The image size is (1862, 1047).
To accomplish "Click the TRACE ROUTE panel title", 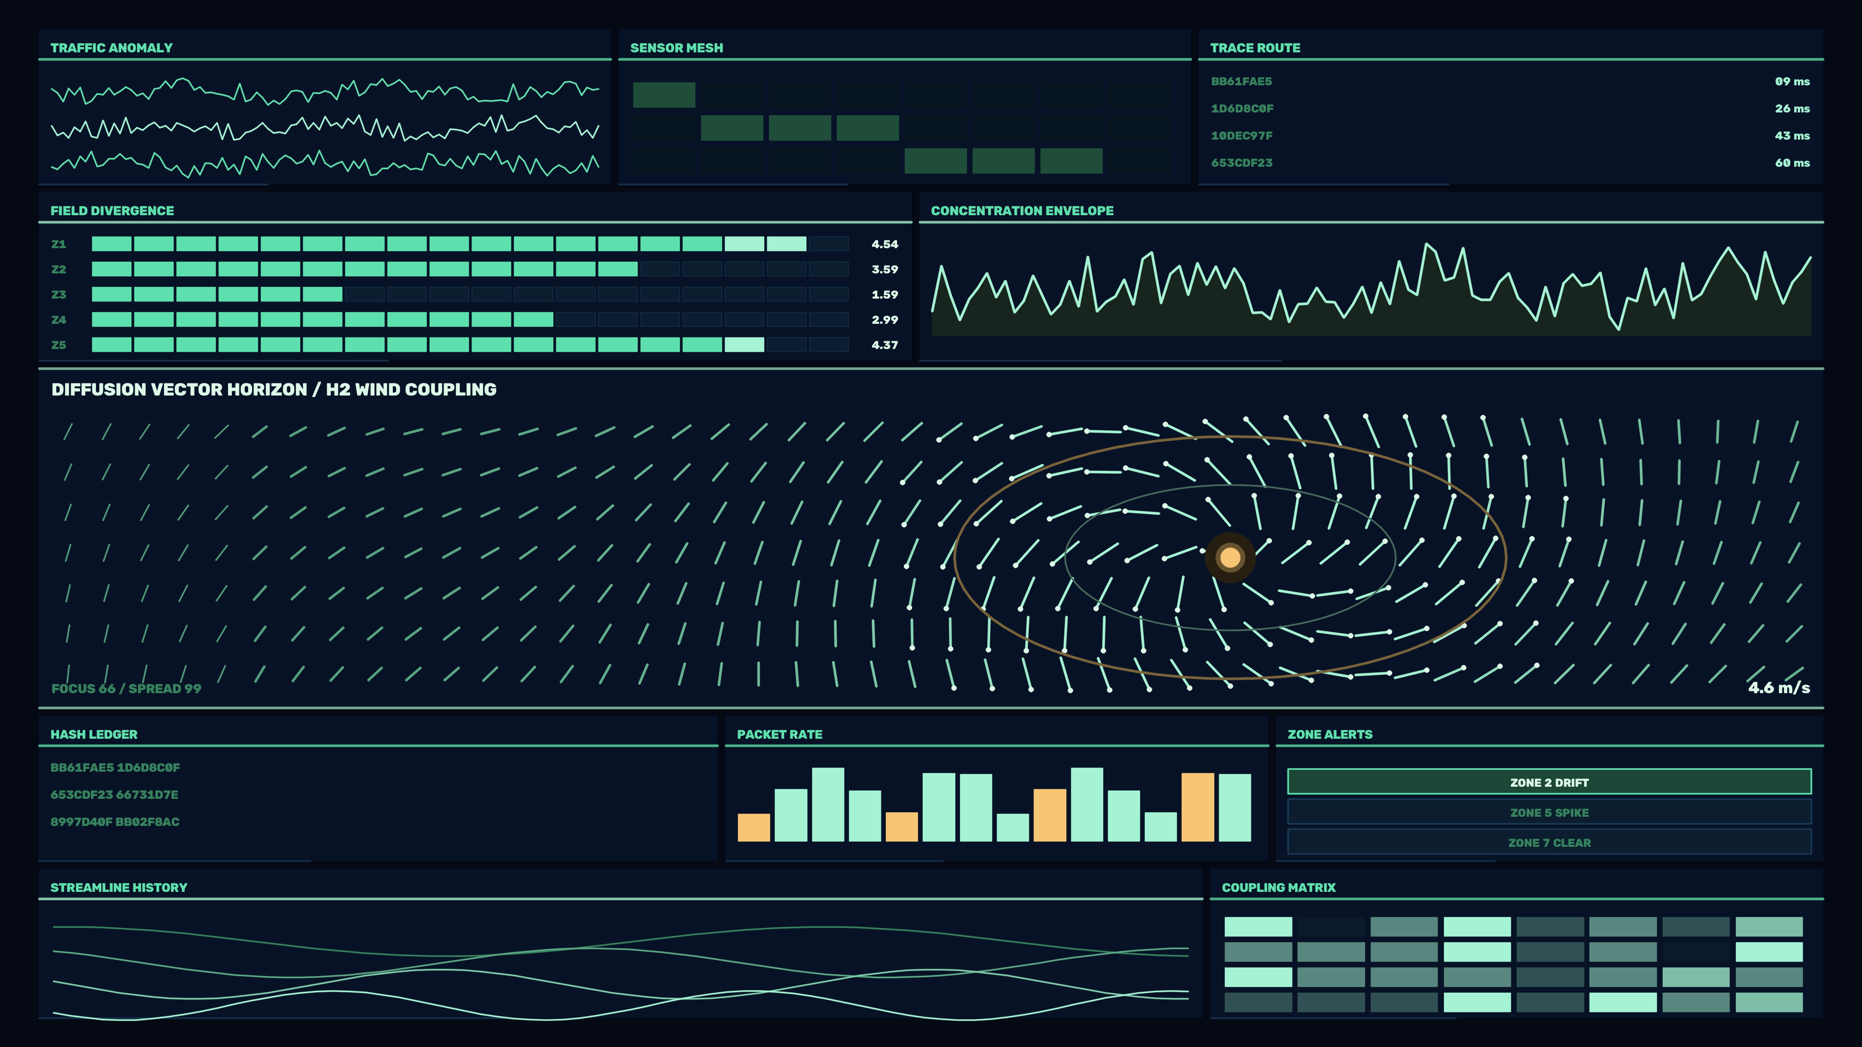I will [x=1255, y=48].
